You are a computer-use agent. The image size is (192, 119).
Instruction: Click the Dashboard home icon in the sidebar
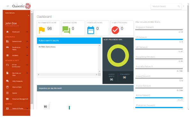7,32
